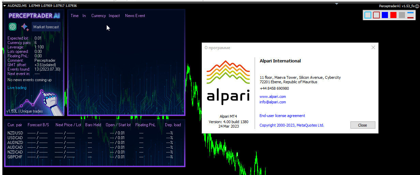Viewport: 420px width, 175px height.
Task: Pick the solid red swatch
Action: 393,15
